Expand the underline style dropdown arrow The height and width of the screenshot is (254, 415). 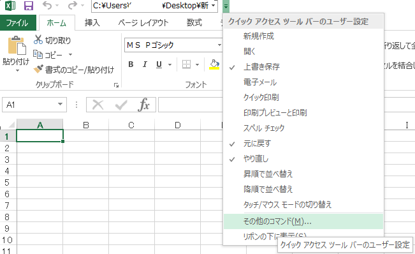(x=170, y=64)
